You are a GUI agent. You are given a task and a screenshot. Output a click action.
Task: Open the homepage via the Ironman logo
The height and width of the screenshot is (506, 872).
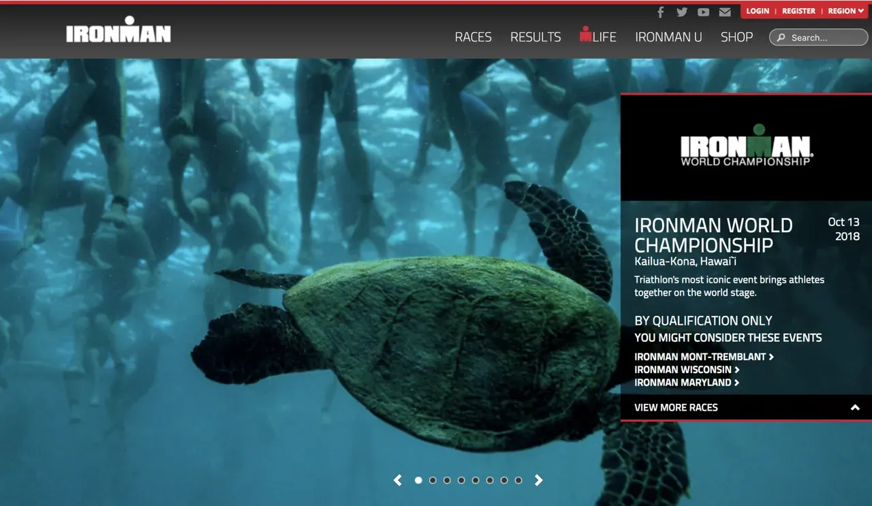coord(118,31)
